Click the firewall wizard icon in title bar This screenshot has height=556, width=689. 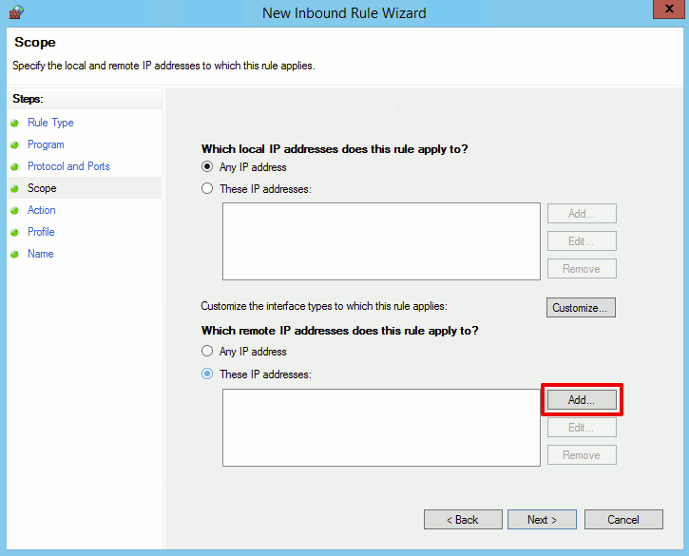click(x=14, y=12)
